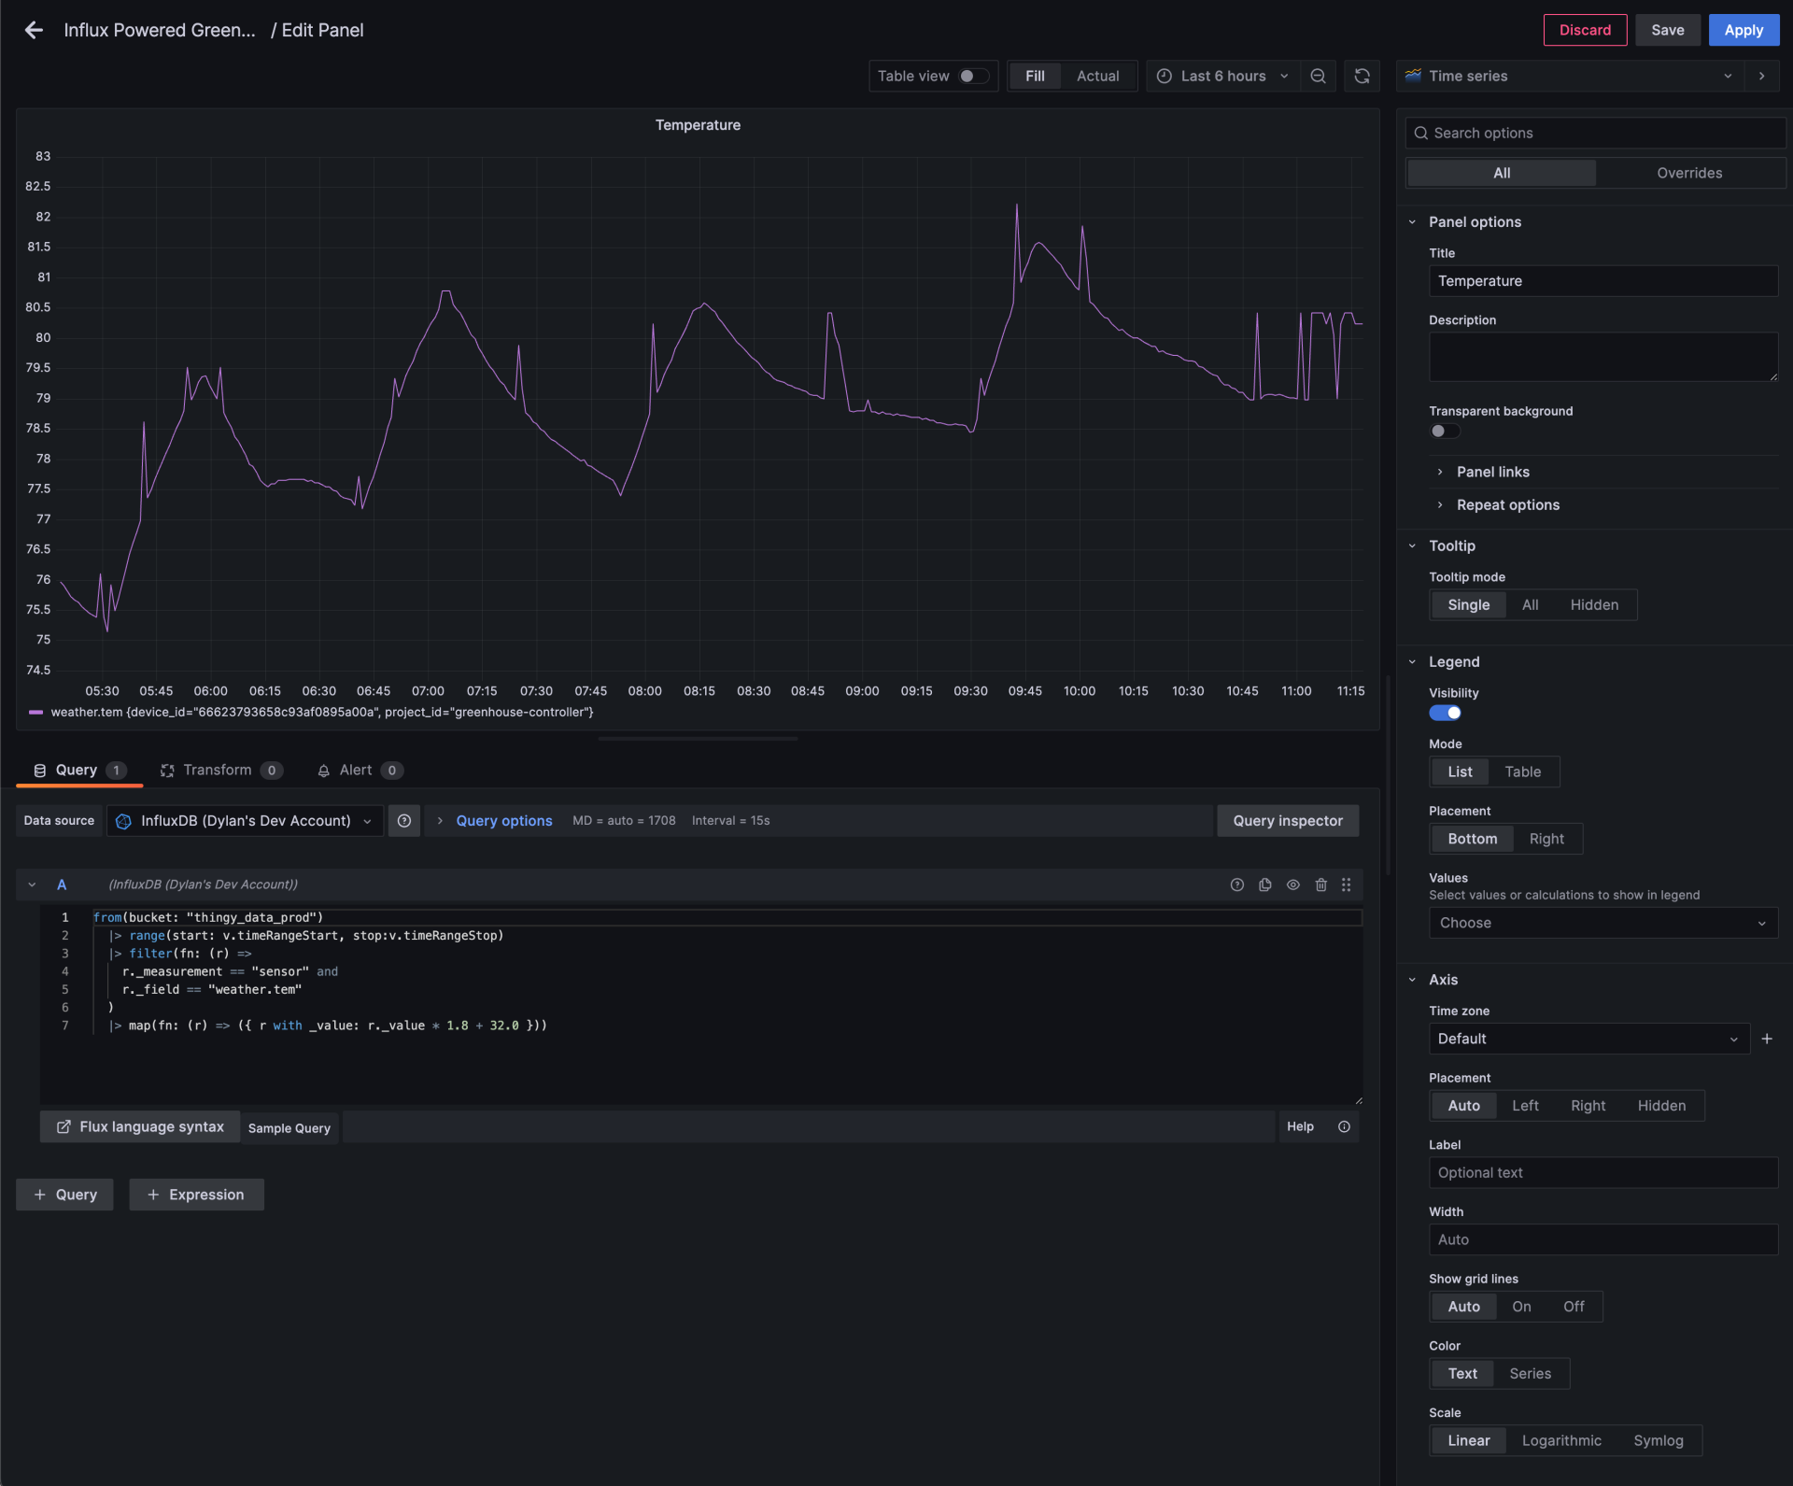Click the weather.tem series color marker in legend
The width and height of the screenshot is (1793, 1486).
coord(36,711)
